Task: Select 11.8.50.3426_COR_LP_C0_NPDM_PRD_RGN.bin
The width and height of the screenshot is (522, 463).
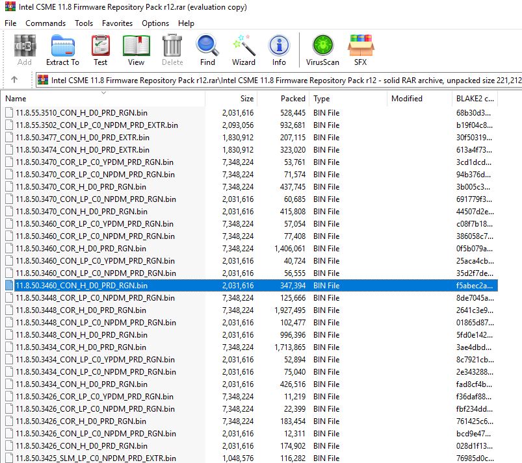Action: click(95, 409)
